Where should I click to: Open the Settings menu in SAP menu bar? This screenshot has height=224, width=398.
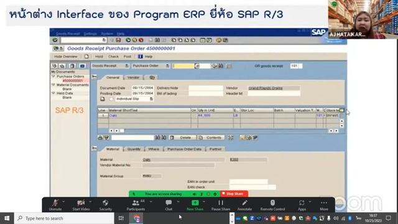coord(90,34)
